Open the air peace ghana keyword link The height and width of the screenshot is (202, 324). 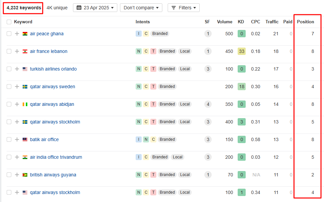coord(47,34)
